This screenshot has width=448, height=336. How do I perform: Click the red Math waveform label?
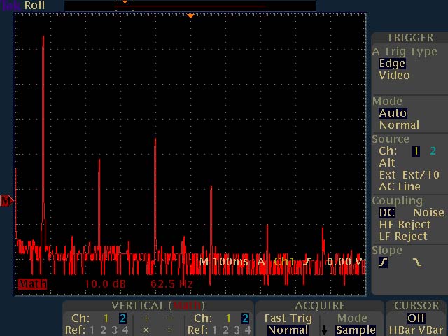click(x=33, y=284)
